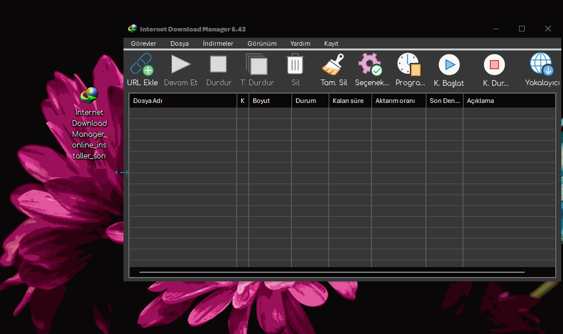Click K. Başlat start queue icon
This screenshot has height=334, width=563.
(x=449, y=65)
